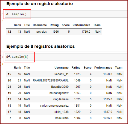Click rating value 1723
Screen dimensions: 128x124
[77, 74]
